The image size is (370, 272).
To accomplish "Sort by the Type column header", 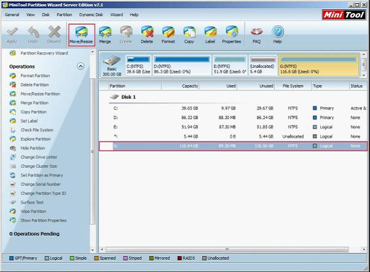I will (x=331, y=86).
